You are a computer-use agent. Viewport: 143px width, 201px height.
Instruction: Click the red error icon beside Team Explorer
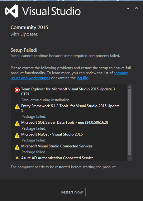click(17, 90)
